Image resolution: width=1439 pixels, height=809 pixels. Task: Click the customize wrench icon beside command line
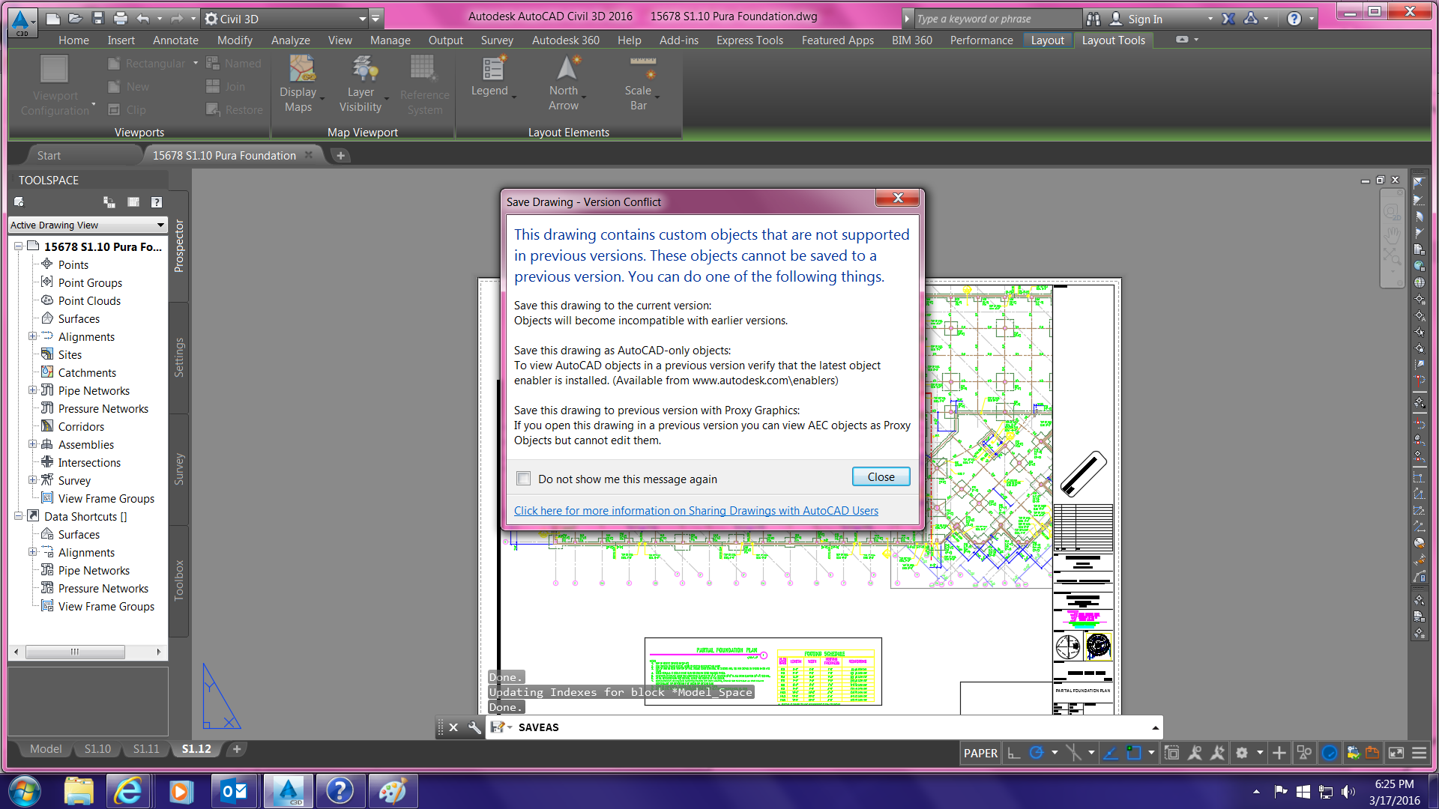pyautogui.click(x=474, y=727)
